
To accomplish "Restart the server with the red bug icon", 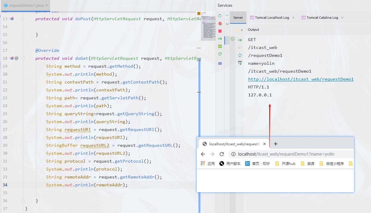I will point(220,23).
